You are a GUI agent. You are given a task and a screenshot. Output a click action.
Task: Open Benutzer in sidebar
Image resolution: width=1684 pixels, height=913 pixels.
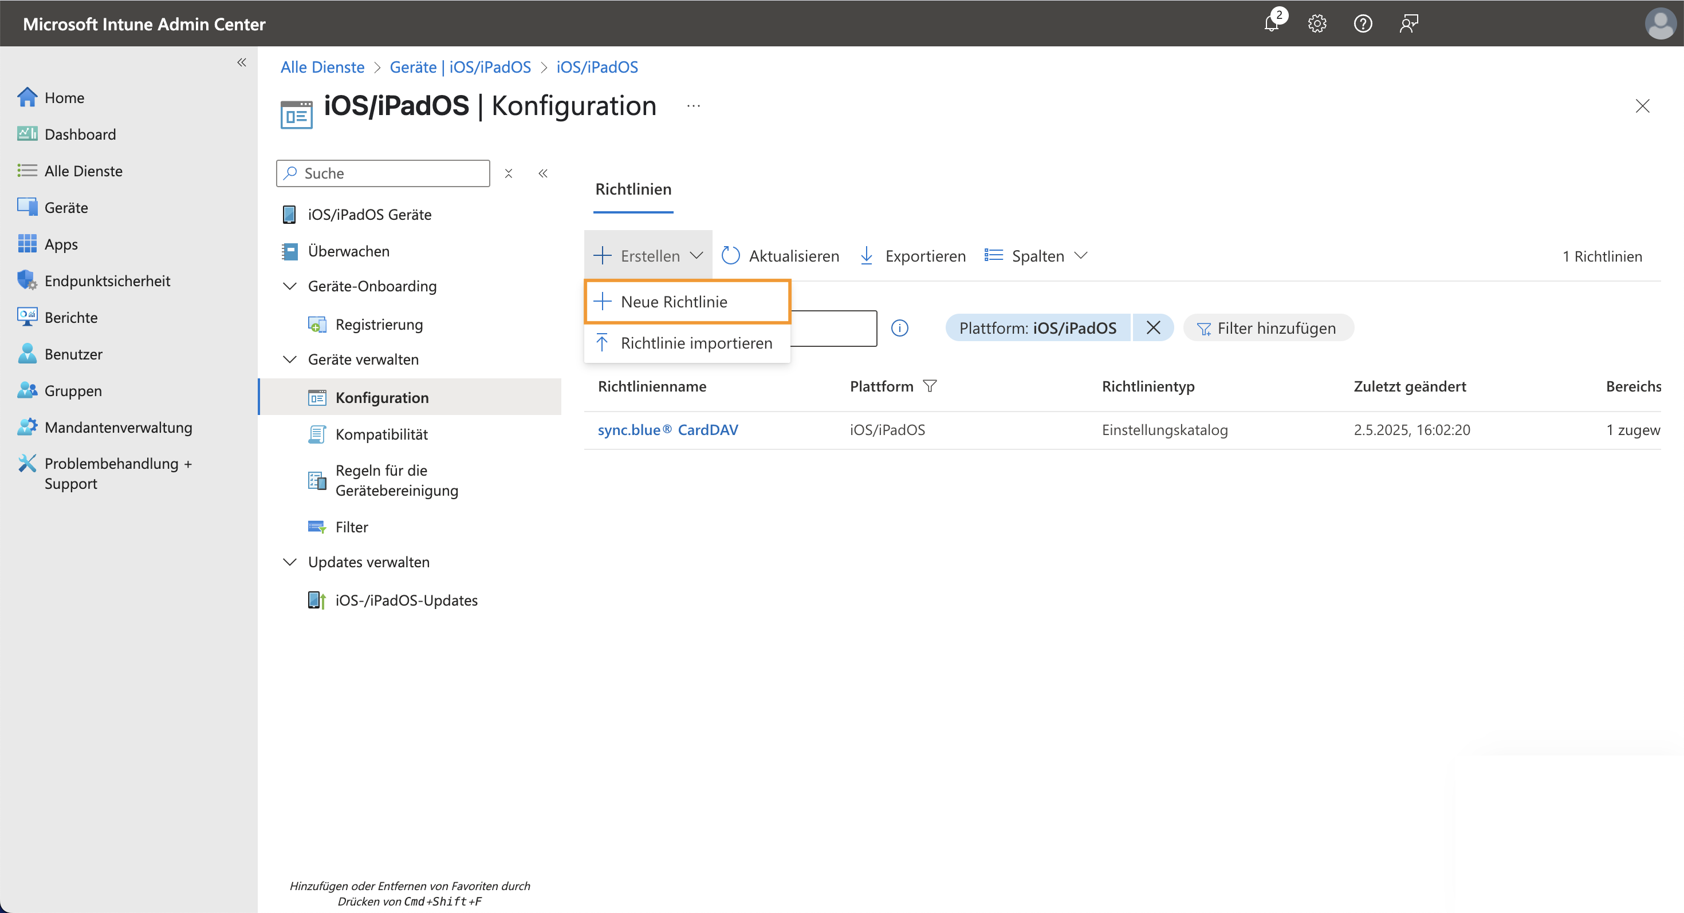60,353
